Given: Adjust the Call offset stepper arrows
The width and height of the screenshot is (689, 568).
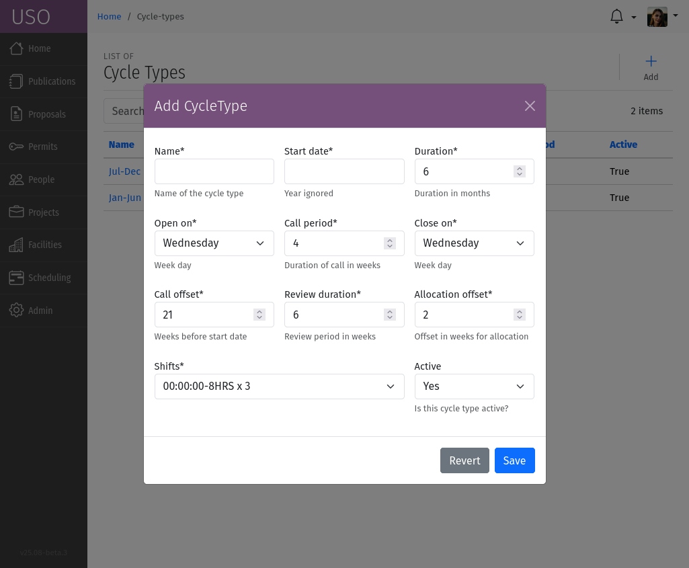Looking at the screenshot, I should click(x=259, y=315).
